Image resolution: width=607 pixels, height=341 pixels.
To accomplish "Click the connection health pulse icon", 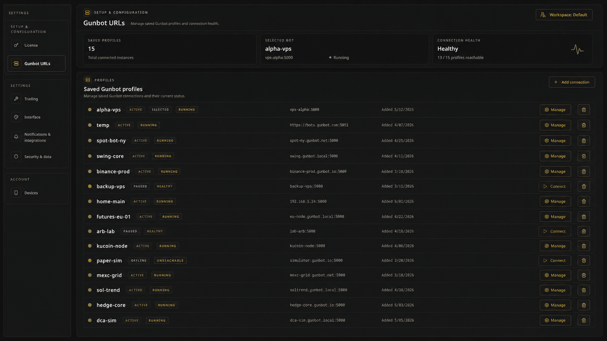I will tap(577, 49).
